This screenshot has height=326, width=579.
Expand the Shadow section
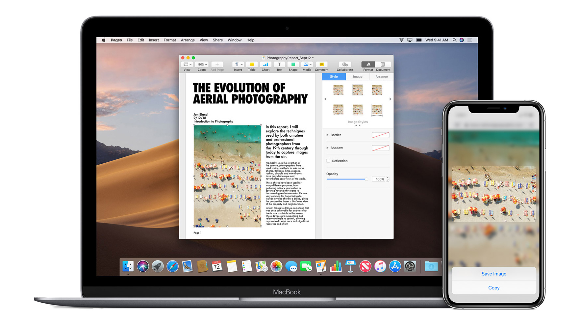click(328, 148)
